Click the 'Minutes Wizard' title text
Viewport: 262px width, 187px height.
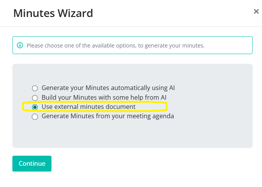point(53,14)
